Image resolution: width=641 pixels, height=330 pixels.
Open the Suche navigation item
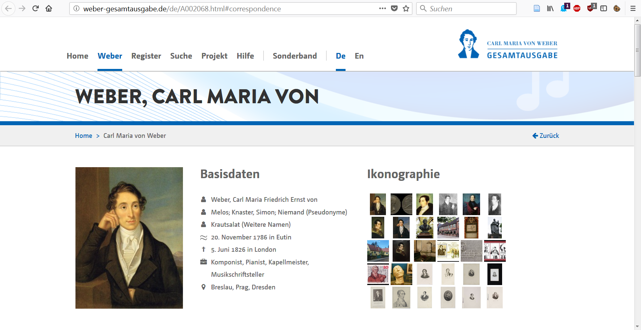tap(181, 56)
